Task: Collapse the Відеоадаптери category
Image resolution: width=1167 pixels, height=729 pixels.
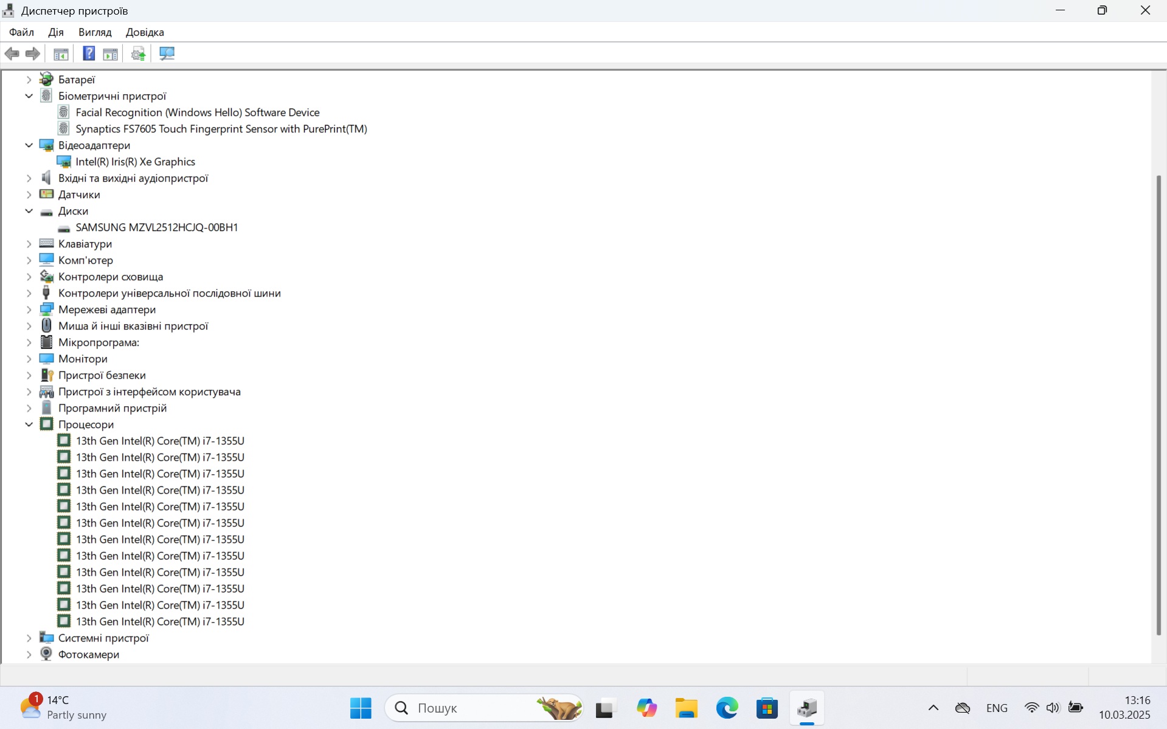Action: (29, 145)
